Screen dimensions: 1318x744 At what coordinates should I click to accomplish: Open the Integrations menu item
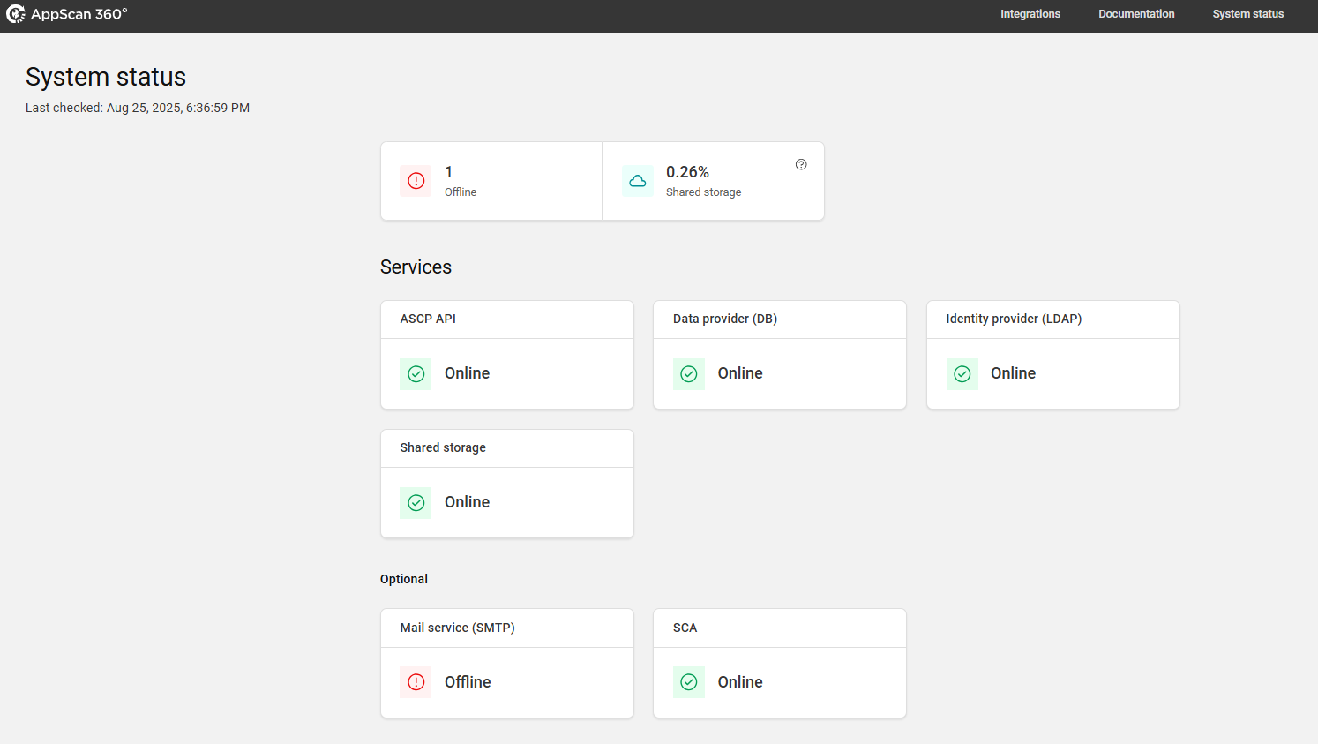[x=1030, y=14]
